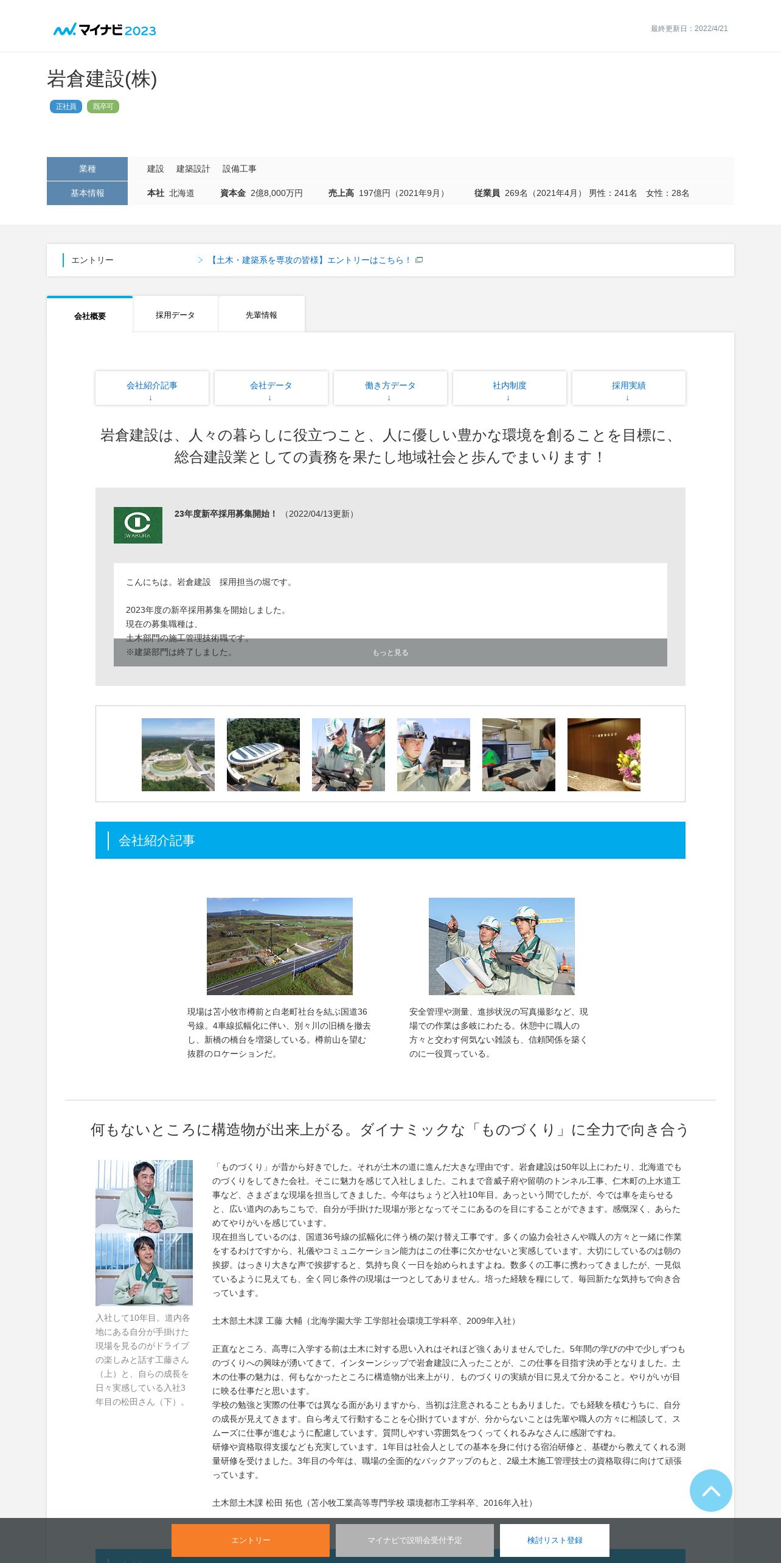Click マイナビにて説明会受付予定 button
The width and height of the screenshot is (781, 1563).
pyautogui.click(x=415, y=1540)
